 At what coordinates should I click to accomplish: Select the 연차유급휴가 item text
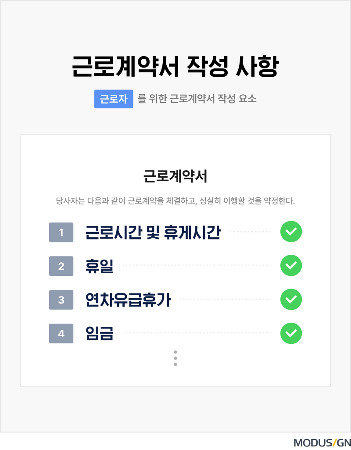click(128, 300)
